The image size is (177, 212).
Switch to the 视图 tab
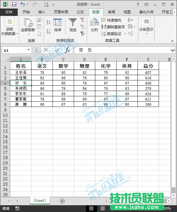tap(127, 12)
